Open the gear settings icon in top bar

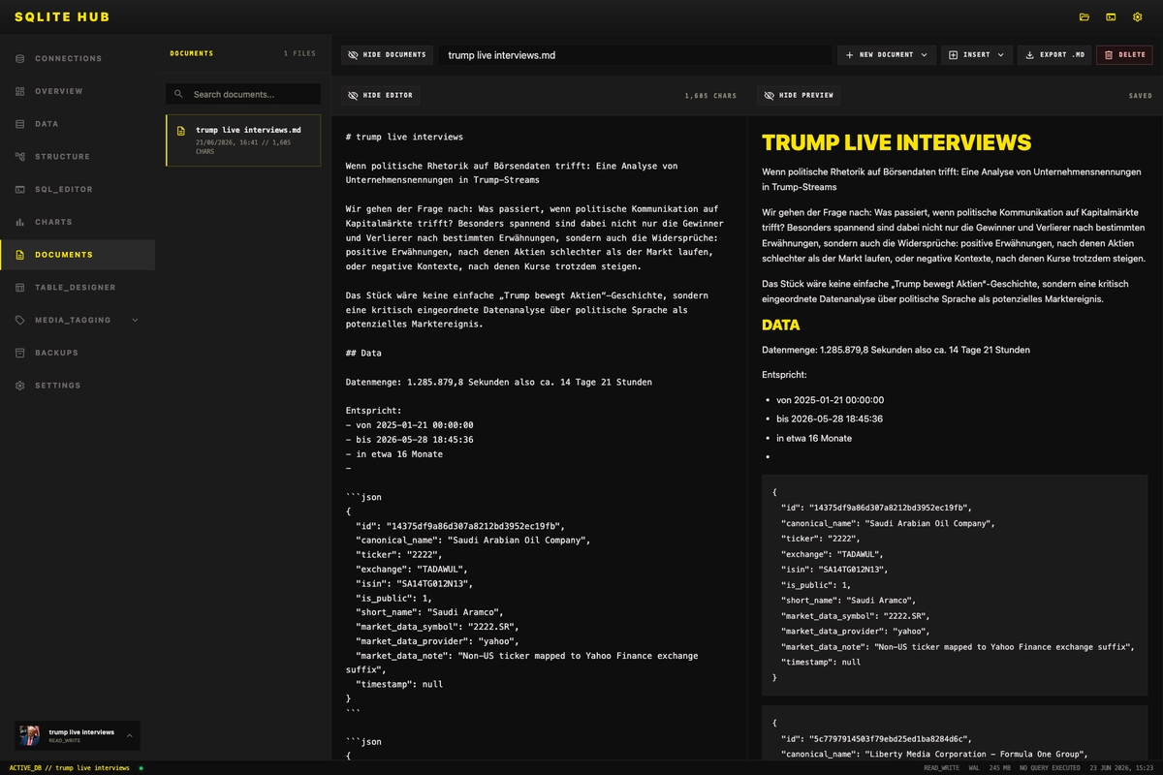pos(1138,16)
